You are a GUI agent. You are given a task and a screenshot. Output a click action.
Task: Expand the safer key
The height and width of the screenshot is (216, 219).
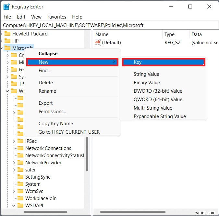pos(14,170)
